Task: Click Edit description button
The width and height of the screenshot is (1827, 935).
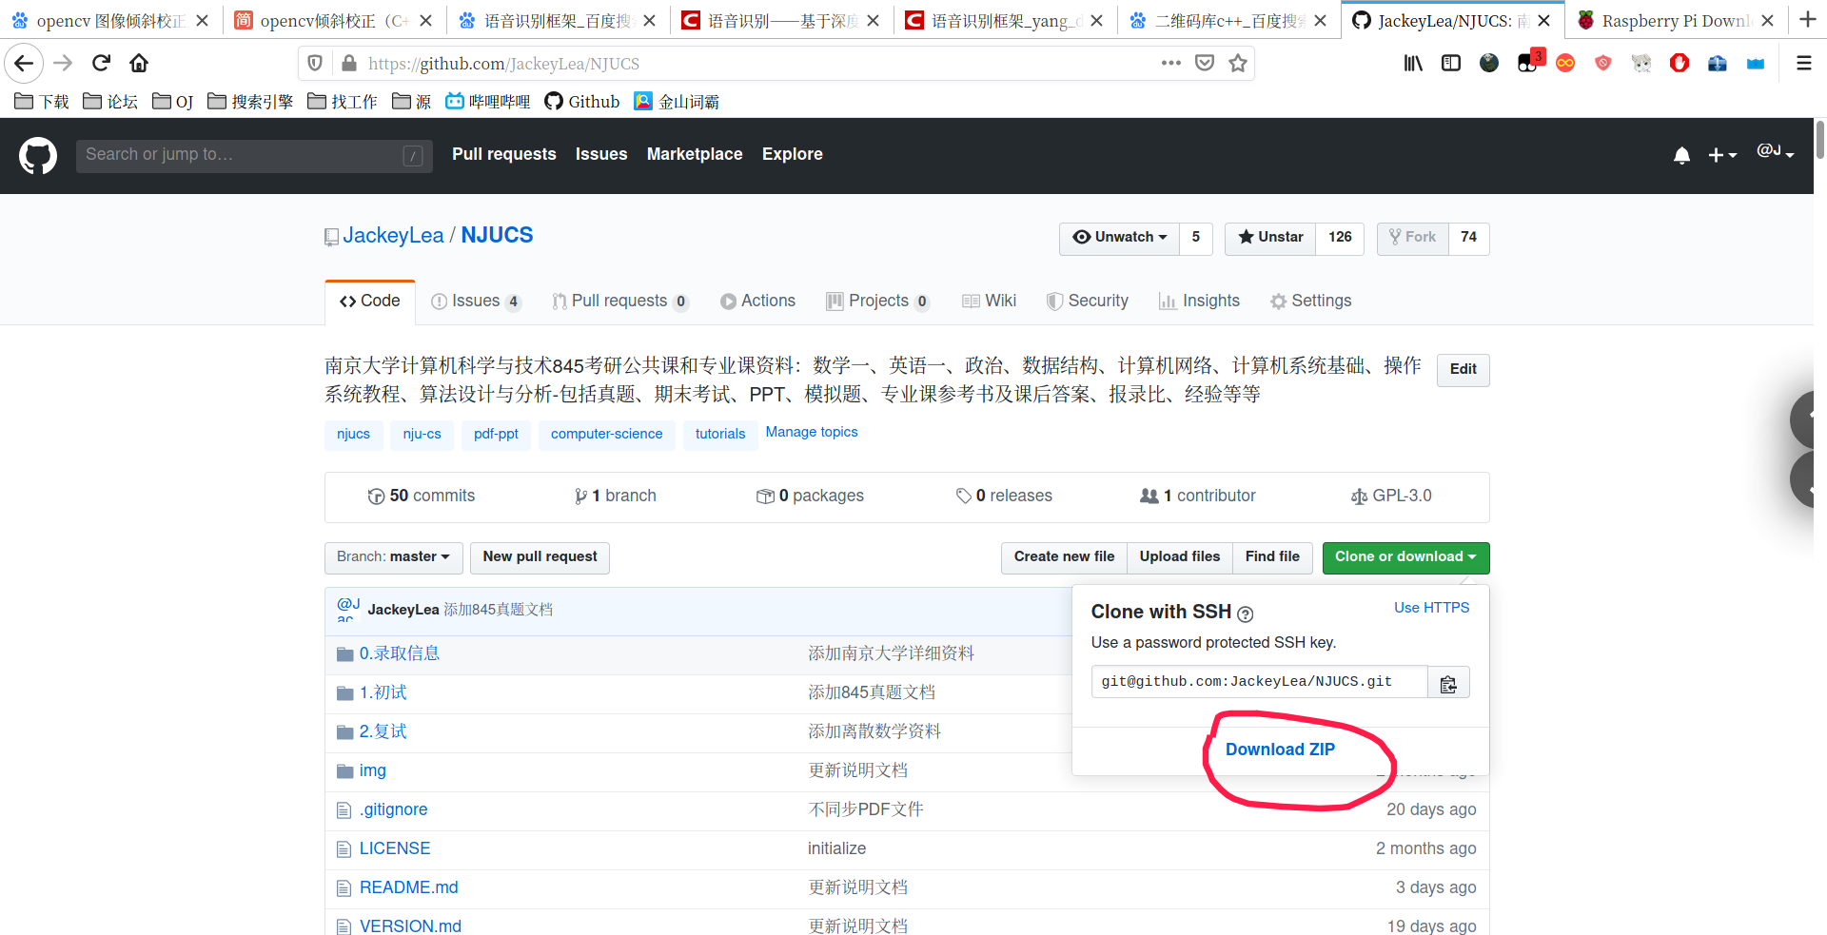Action: tap(1463, 370)
